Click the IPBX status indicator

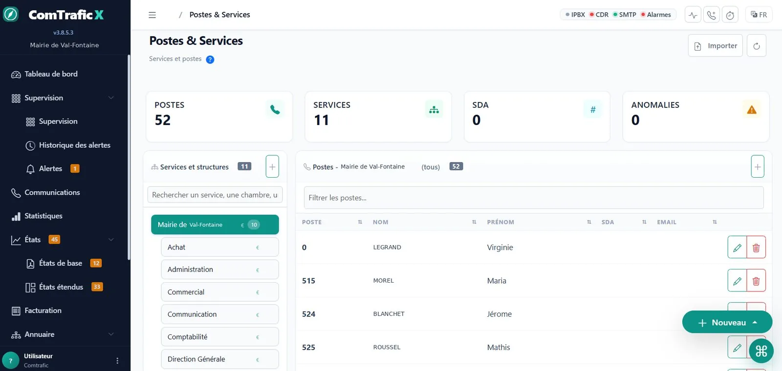point(575,15)
